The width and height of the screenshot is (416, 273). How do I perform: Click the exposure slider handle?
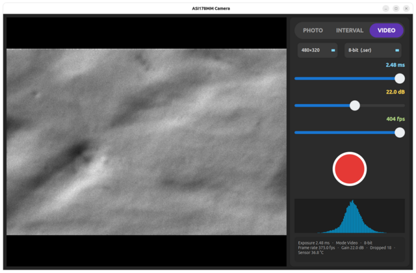[400, 79]
